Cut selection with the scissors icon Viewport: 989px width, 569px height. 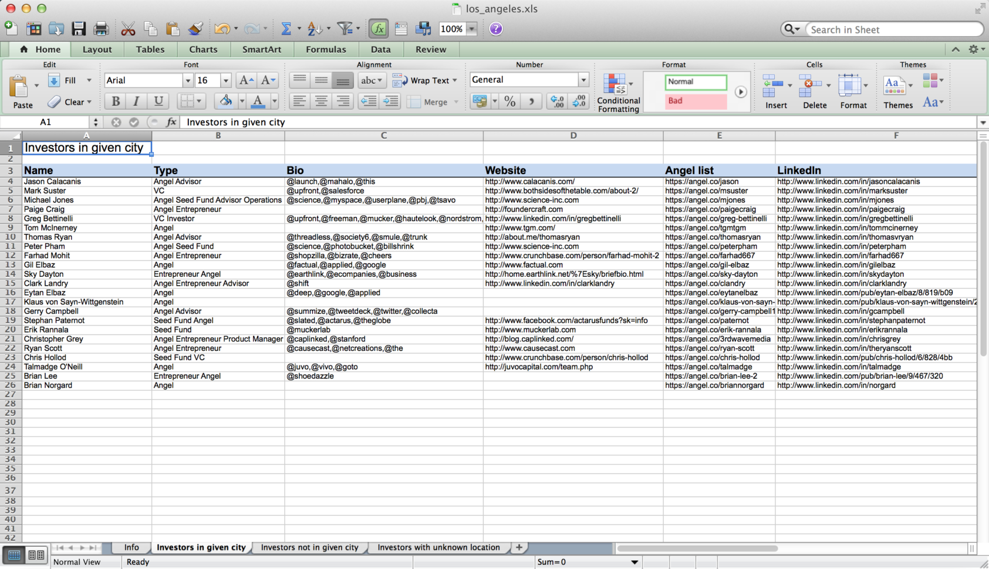[128, 28]
